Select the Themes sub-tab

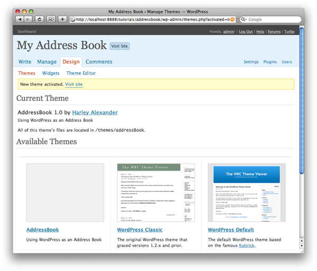pos(27,73)
